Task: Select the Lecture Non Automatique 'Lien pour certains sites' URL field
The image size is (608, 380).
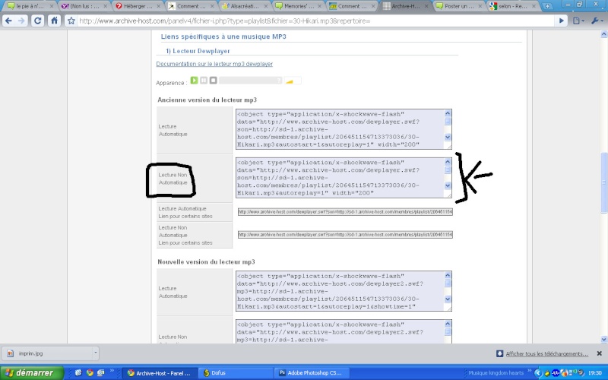Action: (345, 235)
